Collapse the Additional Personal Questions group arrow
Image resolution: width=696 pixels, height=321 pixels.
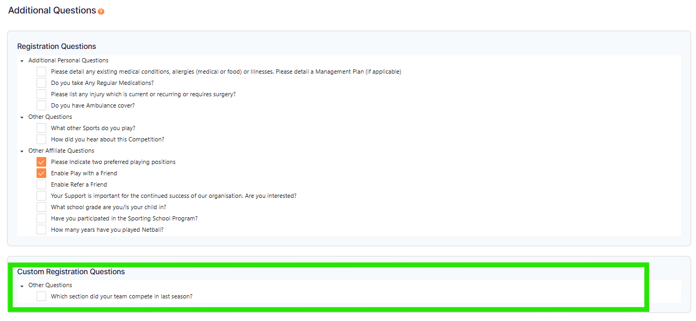point(22,61)
